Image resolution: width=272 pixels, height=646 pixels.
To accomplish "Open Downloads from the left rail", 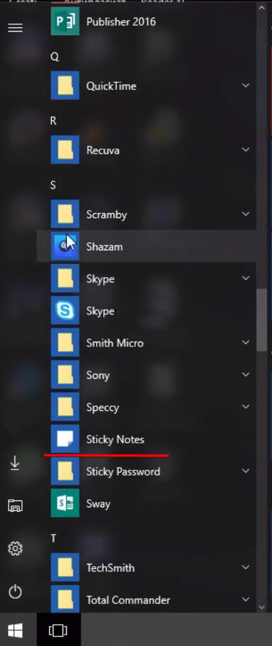I will [x=15, y=463].
